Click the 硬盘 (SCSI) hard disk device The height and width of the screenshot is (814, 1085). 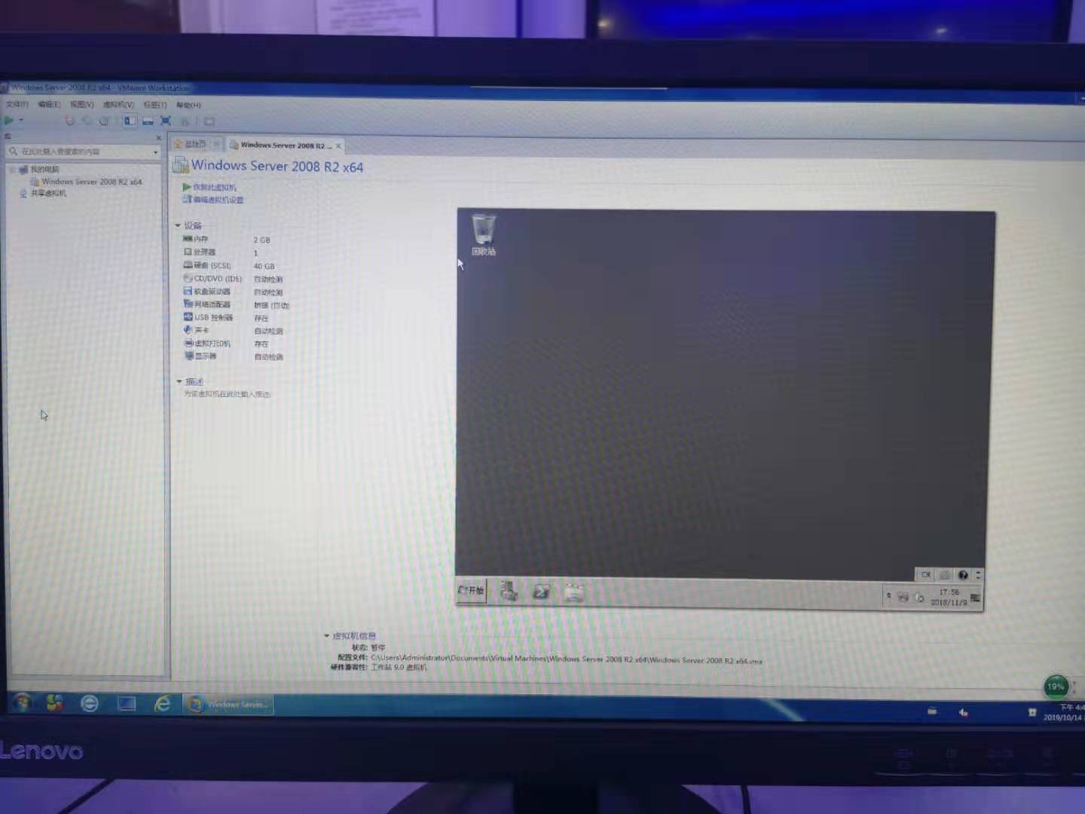pyautogui.click(x=212, y=265)
